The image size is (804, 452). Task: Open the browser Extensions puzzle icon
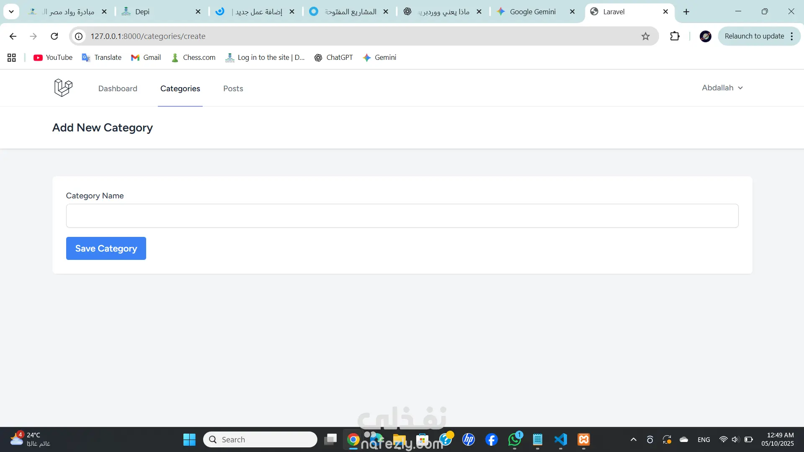[675, 36]
